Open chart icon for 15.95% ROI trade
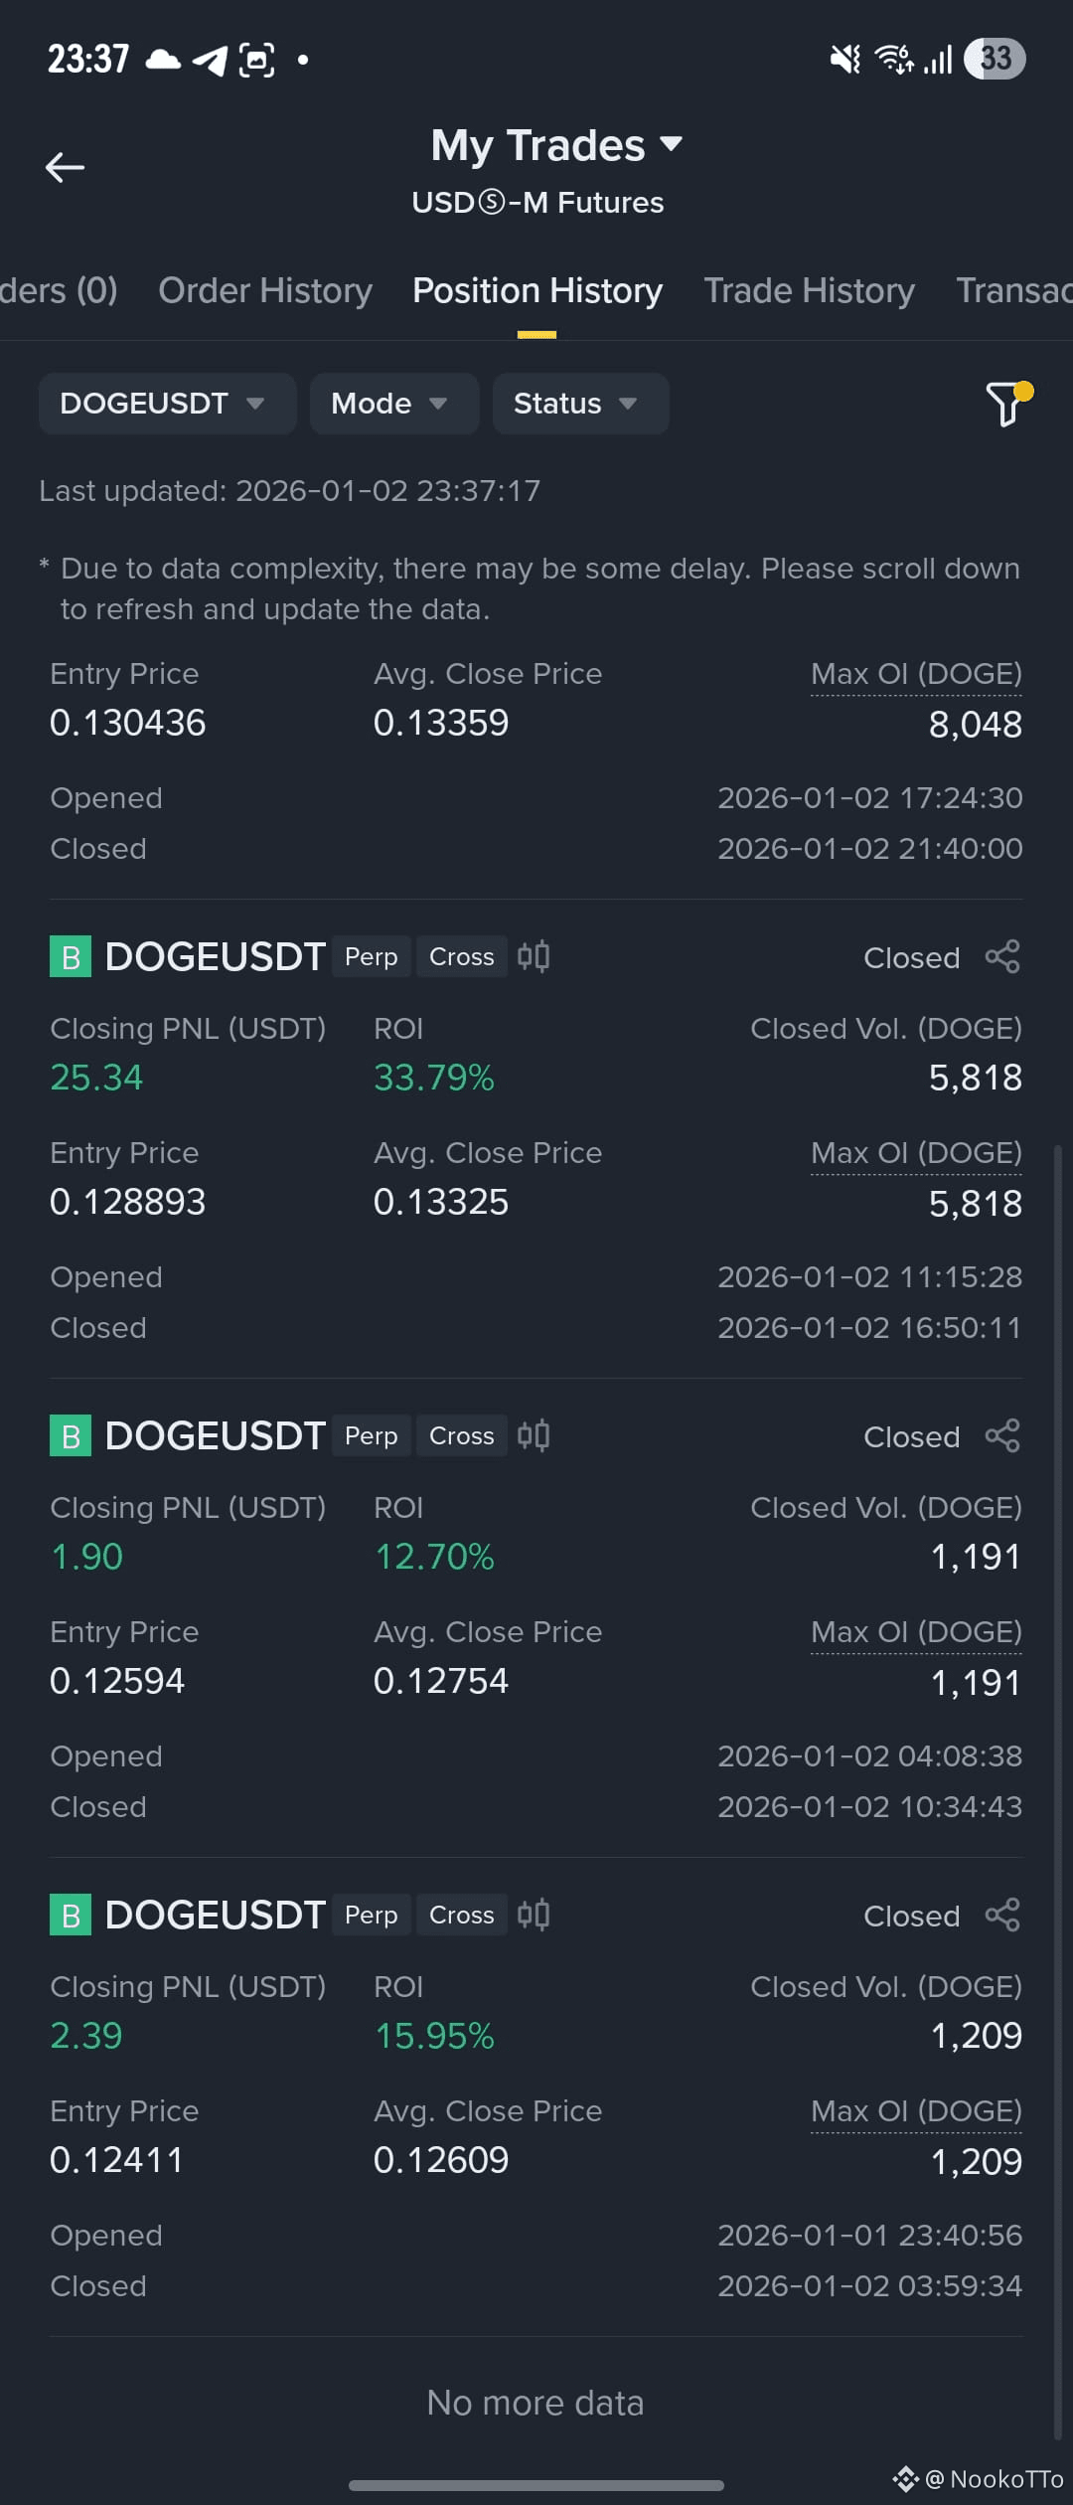Screen dimensions: 1073x2505 (x=534, y=1915)
